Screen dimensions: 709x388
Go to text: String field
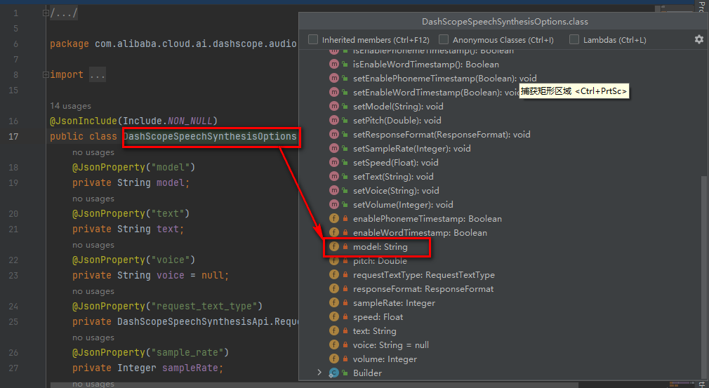tap(374, 330)
